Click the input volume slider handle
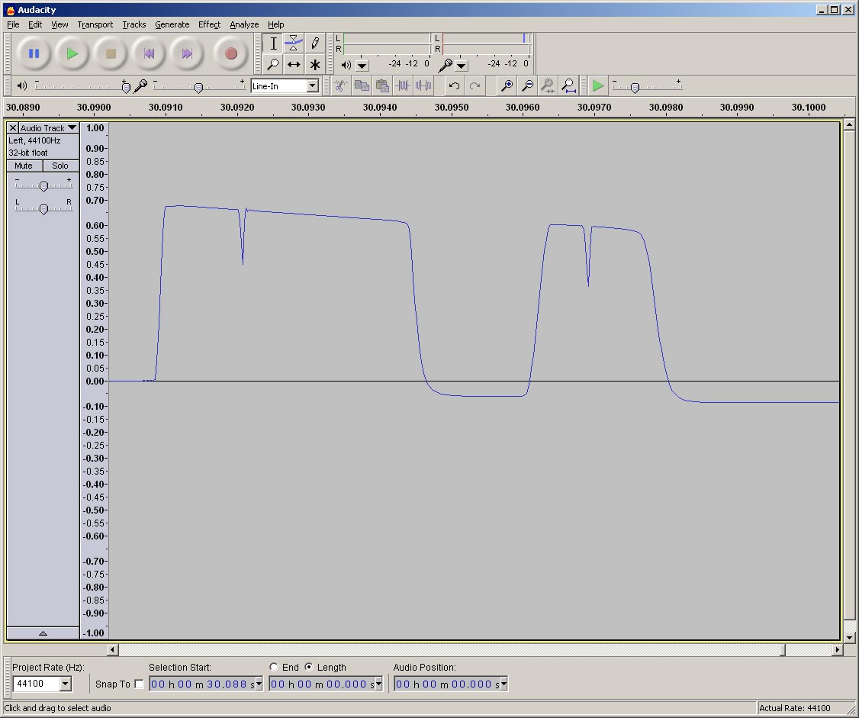The height and width of the screenshot is (718, 859). 199,88
